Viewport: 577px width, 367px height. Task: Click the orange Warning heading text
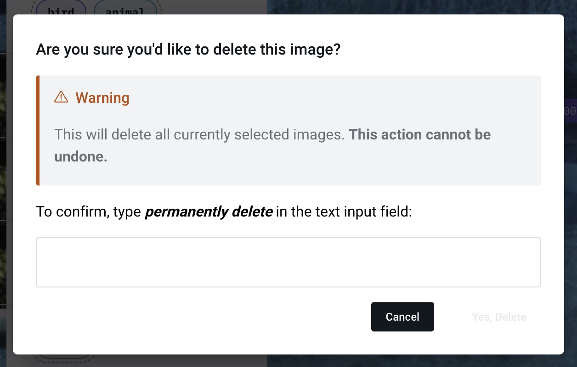(x=102, y=98)
